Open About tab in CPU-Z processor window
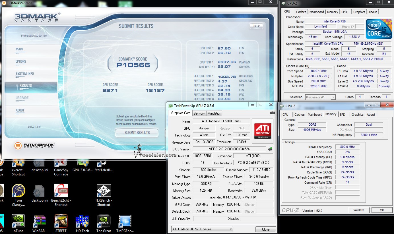The height and width of the screenshot is (234, 394). pyautogui.click(x=373, y=12)
